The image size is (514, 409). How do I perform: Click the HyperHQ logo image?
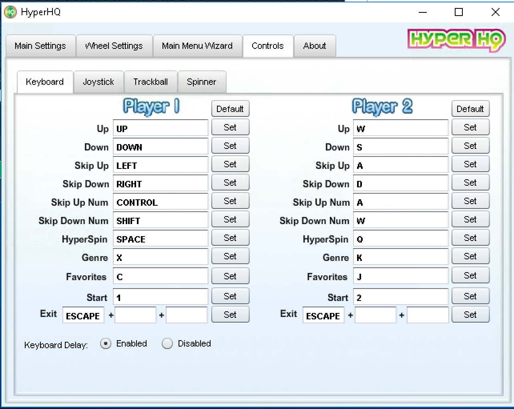[x=456, y=40]
